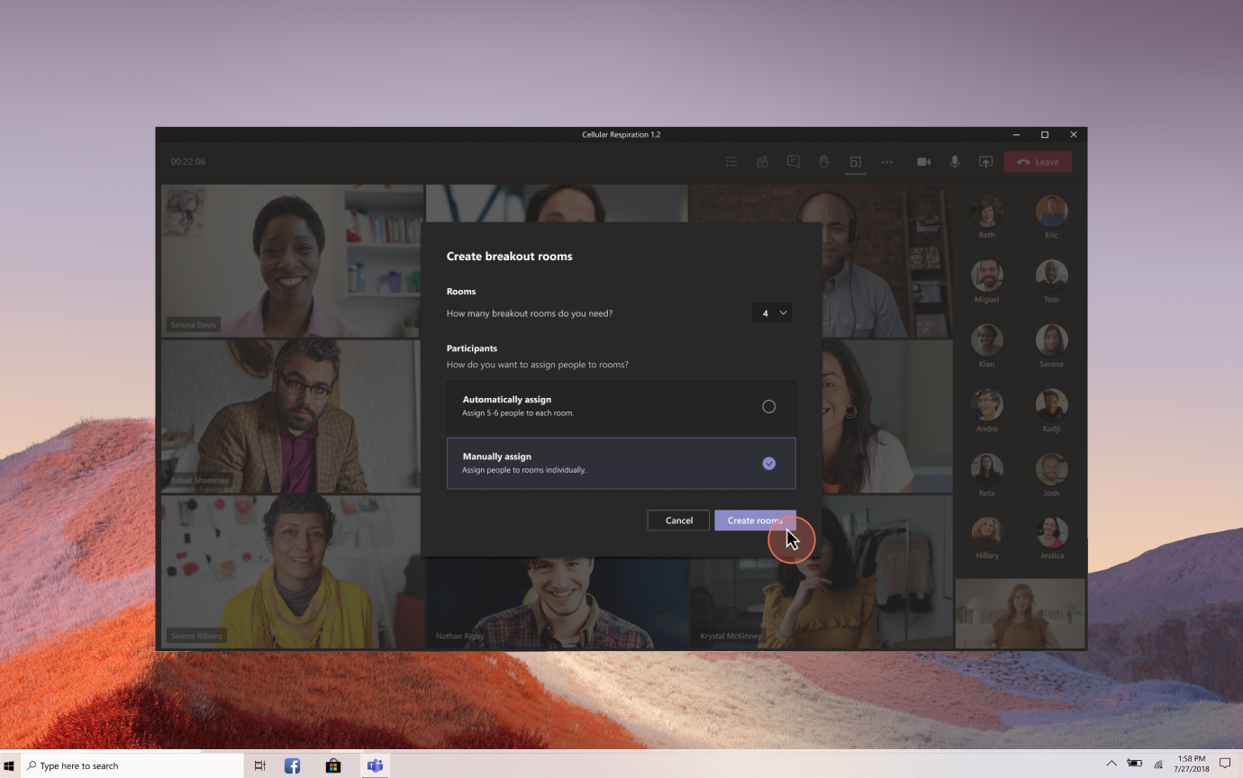
Task: Raise your hand in the meeting
Action: (823, 161)
